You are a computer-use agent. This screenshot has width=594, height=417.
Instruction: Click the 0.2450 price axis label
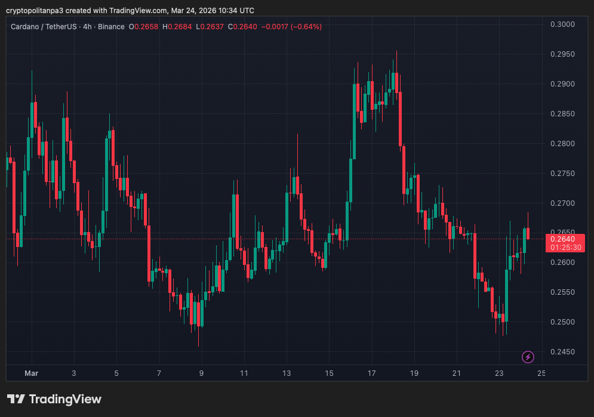[562, 352]
